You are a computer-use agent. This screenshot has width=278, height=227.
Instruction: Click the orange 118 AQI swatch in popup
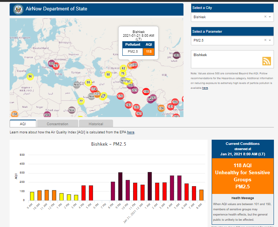pos(149,51)
